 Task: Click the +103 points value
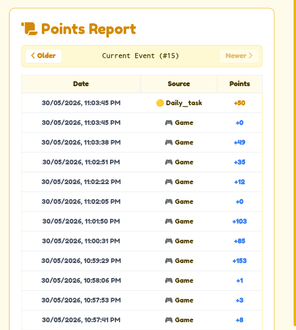point(240,221)
